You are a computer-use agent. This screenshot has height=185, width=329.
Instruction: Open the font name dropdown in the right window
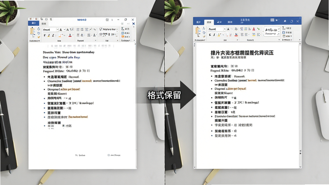[x=225, y=29]
